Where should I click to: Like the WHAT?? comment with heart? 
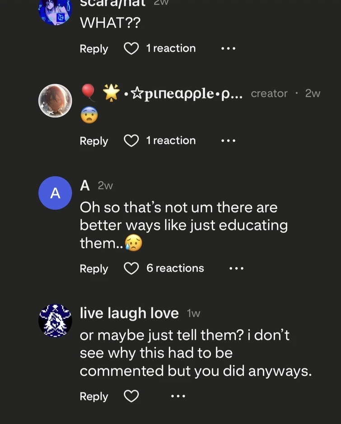[x=131, y=48]
